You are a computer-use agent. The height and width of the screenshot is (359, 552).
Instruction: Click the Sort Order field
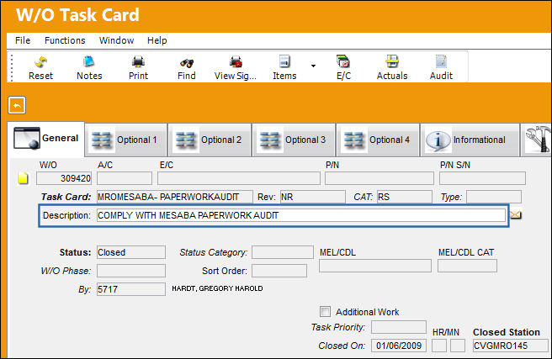[279, 271]
